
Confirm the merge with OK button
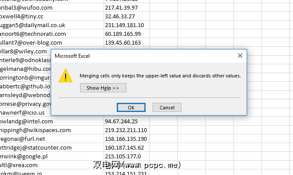pyautogui.click(x=131, y=108)
